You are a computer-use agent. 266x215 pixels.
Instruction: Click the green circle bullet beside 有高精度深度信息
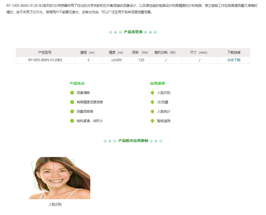(72, 102)
